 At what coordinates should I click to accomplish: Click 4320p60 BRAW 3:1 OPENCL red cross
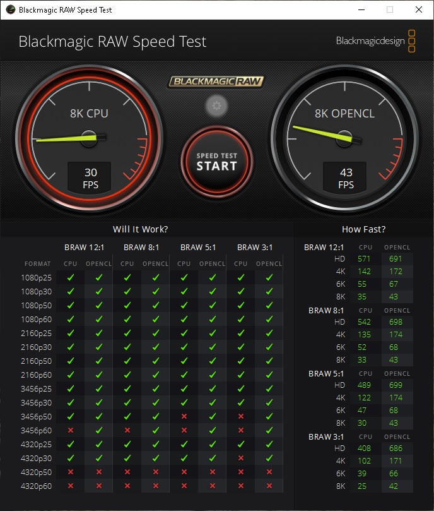(x=269, y=486)
